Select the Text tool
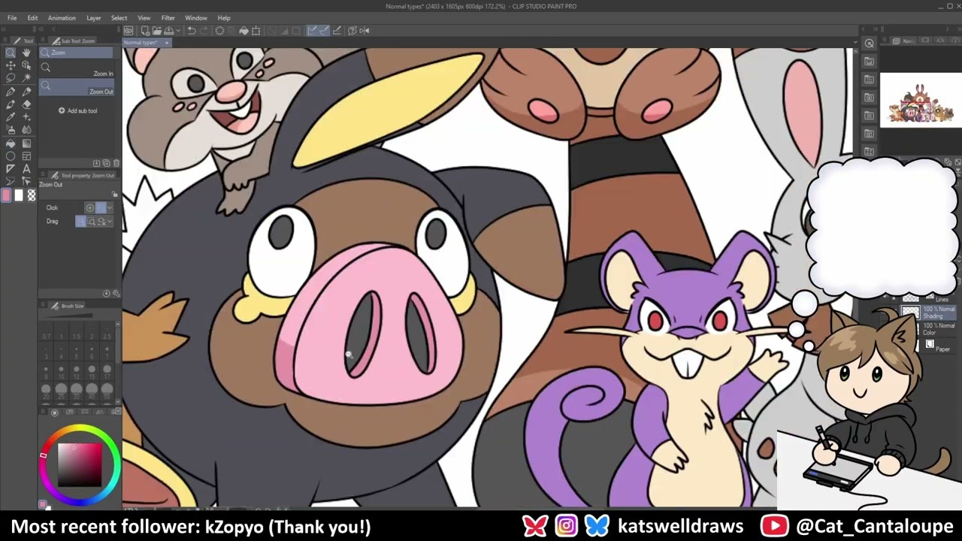962x541 pixels. tap(26, 169)
